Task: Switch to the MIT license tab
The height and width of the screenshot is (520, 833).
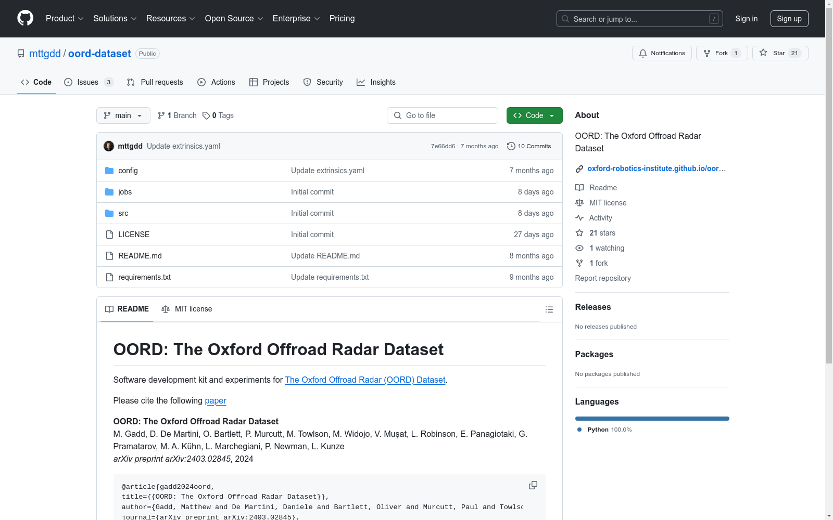Action: 187,309
